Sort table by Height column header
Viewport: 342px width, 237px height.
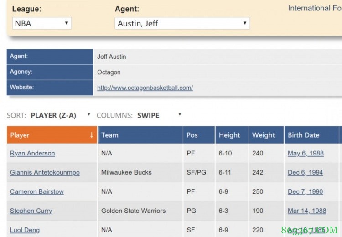pyautogui.click(x=229, y=135)
